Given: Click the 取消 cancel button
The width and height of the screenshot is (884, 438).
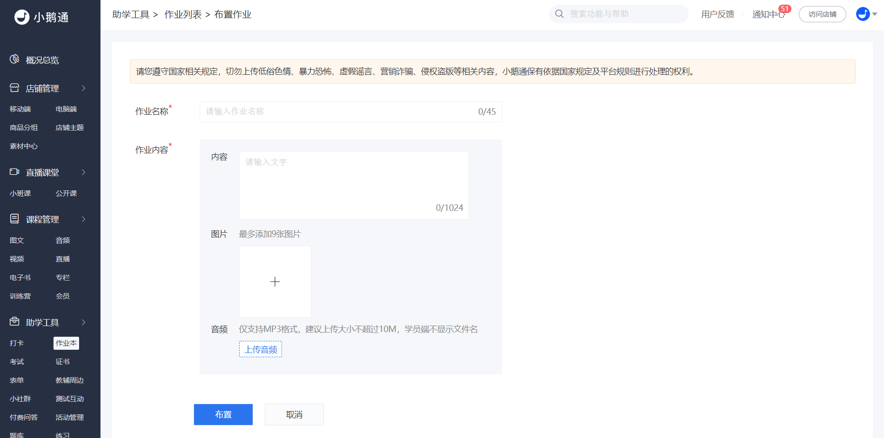Looking at the screenshot, I should [x=294, y=414].
